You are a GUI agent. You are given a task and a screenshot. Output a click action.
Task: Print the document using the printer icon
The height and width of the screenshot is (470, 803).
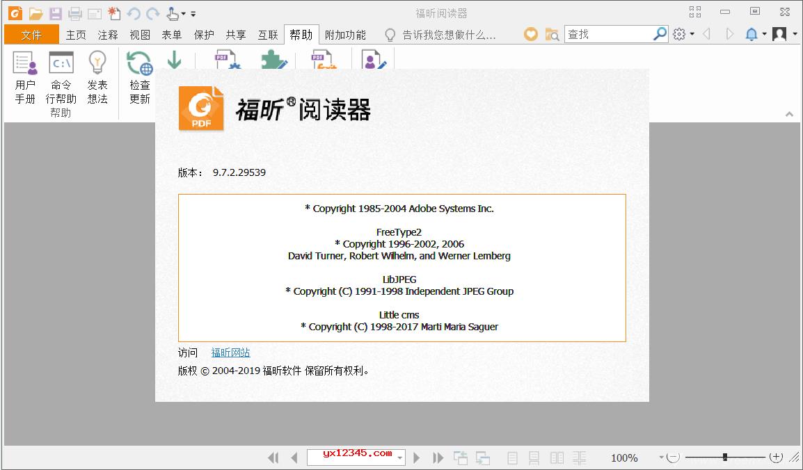(x=74, y=14)
